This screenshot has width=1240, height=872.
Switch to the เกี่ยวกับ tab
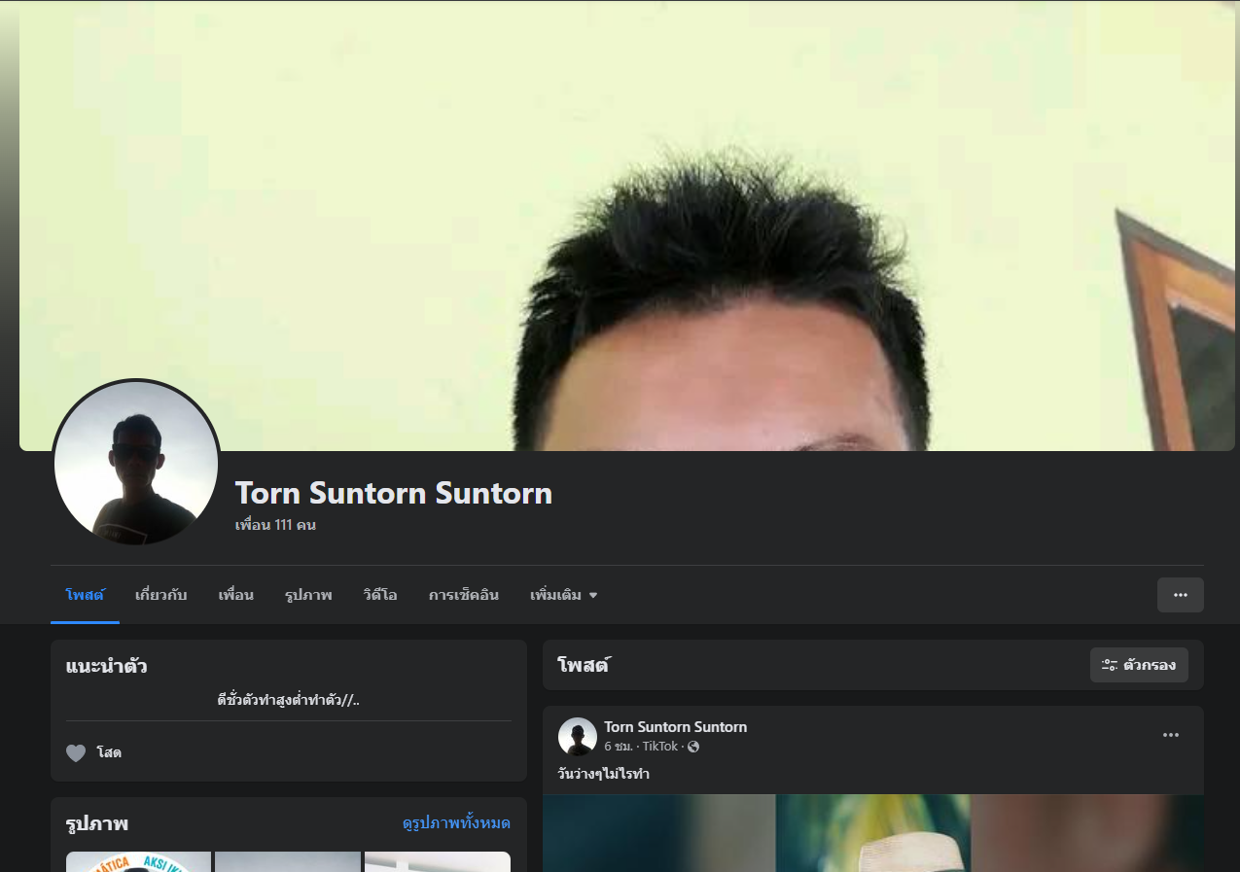point(160,595)
